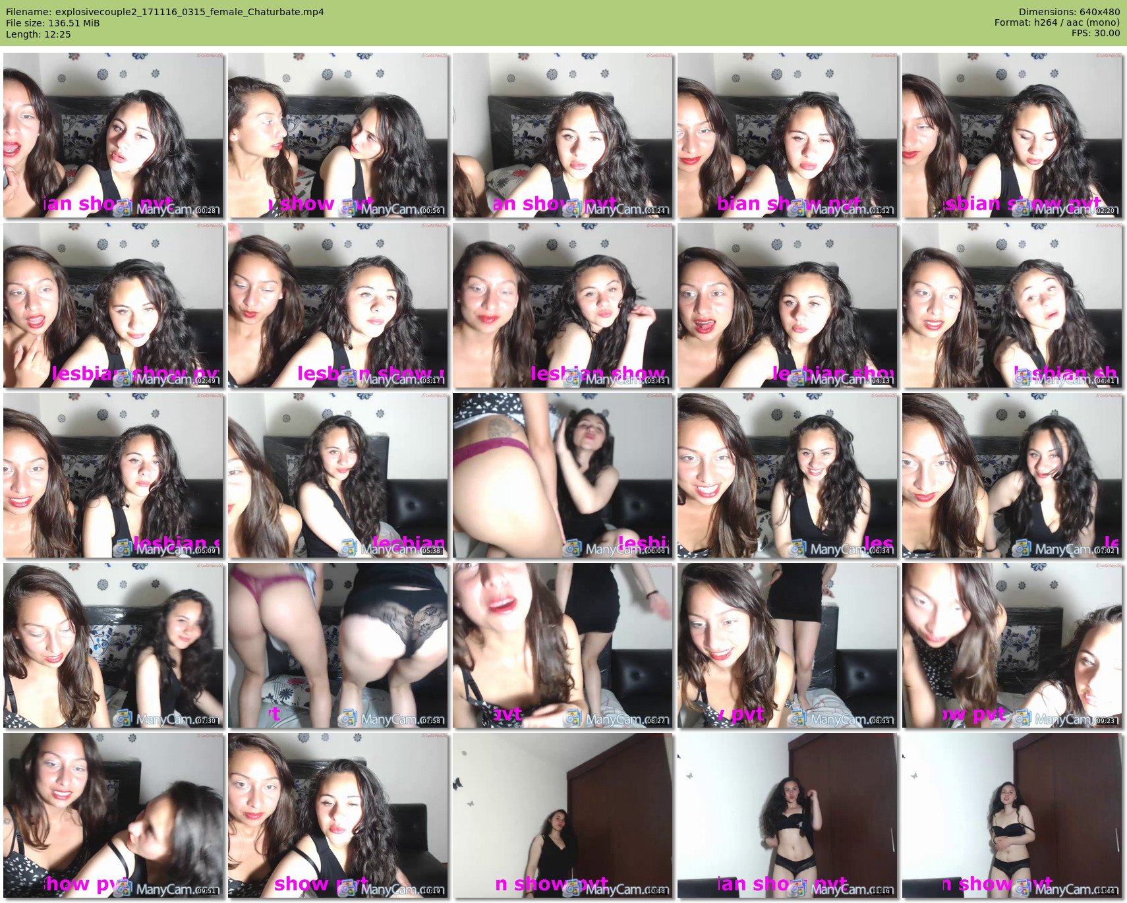Select the frame at timestamp 01:24
Screen dimensions: 1127x903
563,135
